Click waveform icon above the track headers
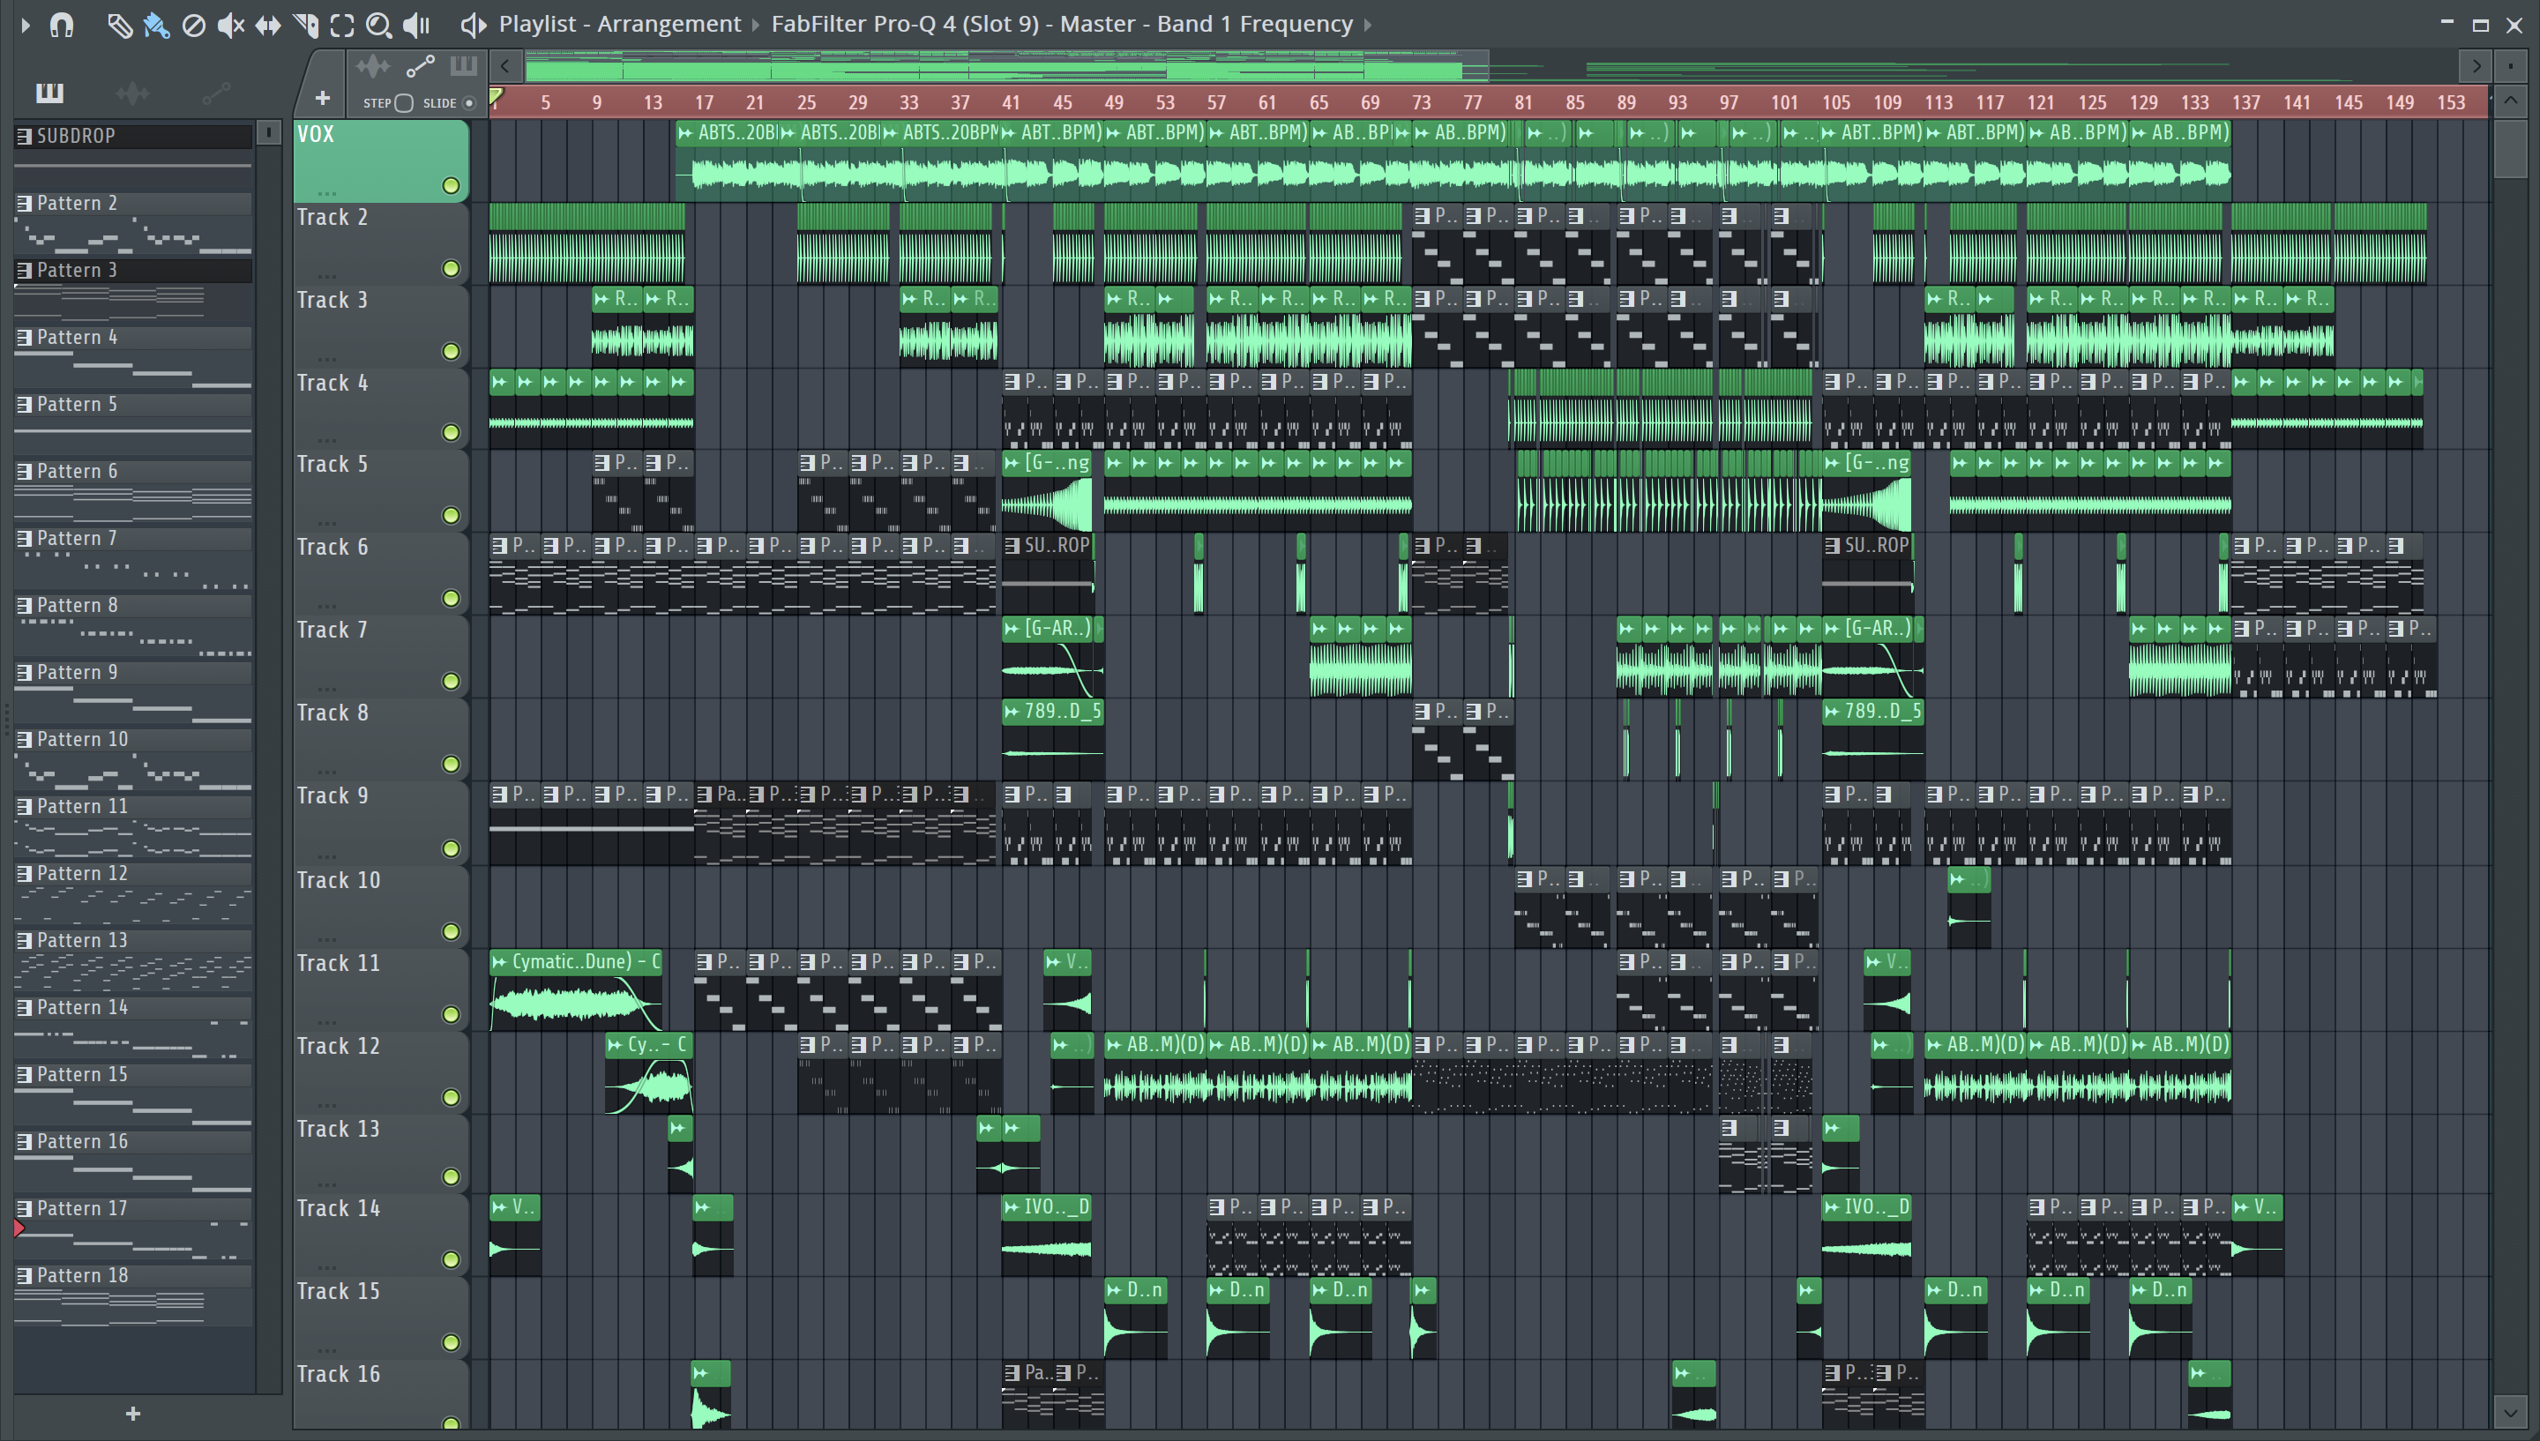 373,67
